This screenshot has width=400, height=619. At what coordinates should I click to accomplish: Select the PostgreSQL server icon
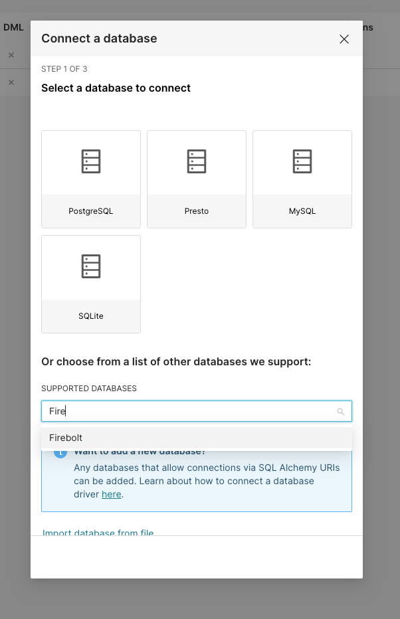click(91, 161)
